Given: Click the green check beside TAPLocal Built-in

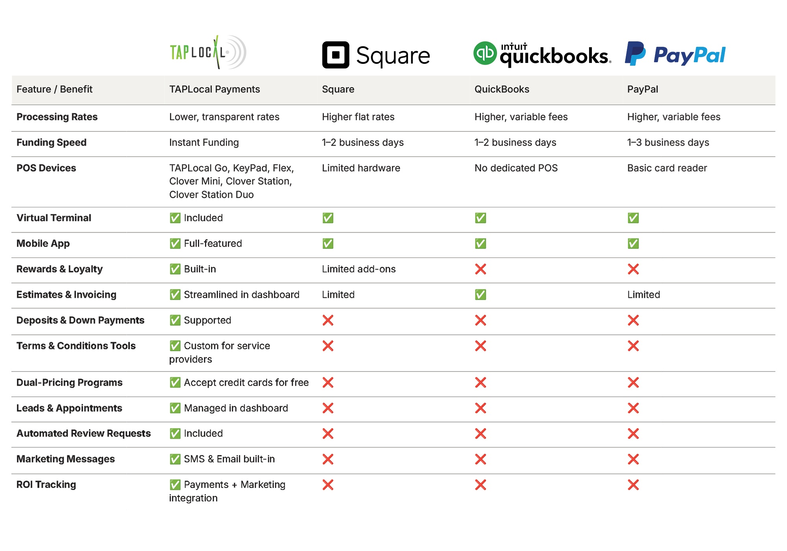Looking at the screenshot, I should click(175, 269).
